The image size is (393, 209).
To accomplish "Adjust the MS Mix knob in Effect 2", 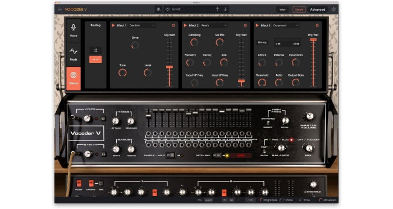I will [220, 42].
